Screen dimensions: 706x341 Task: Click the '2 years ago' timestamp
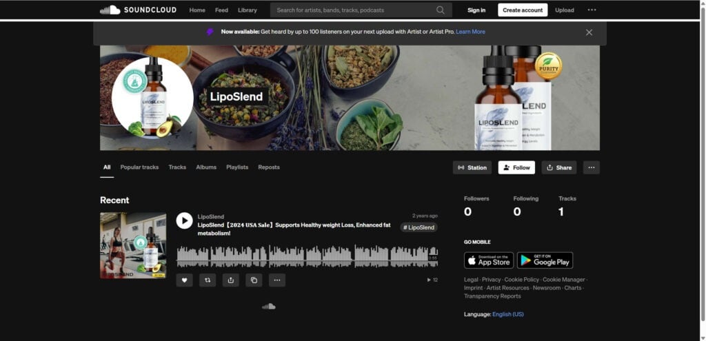425,216
